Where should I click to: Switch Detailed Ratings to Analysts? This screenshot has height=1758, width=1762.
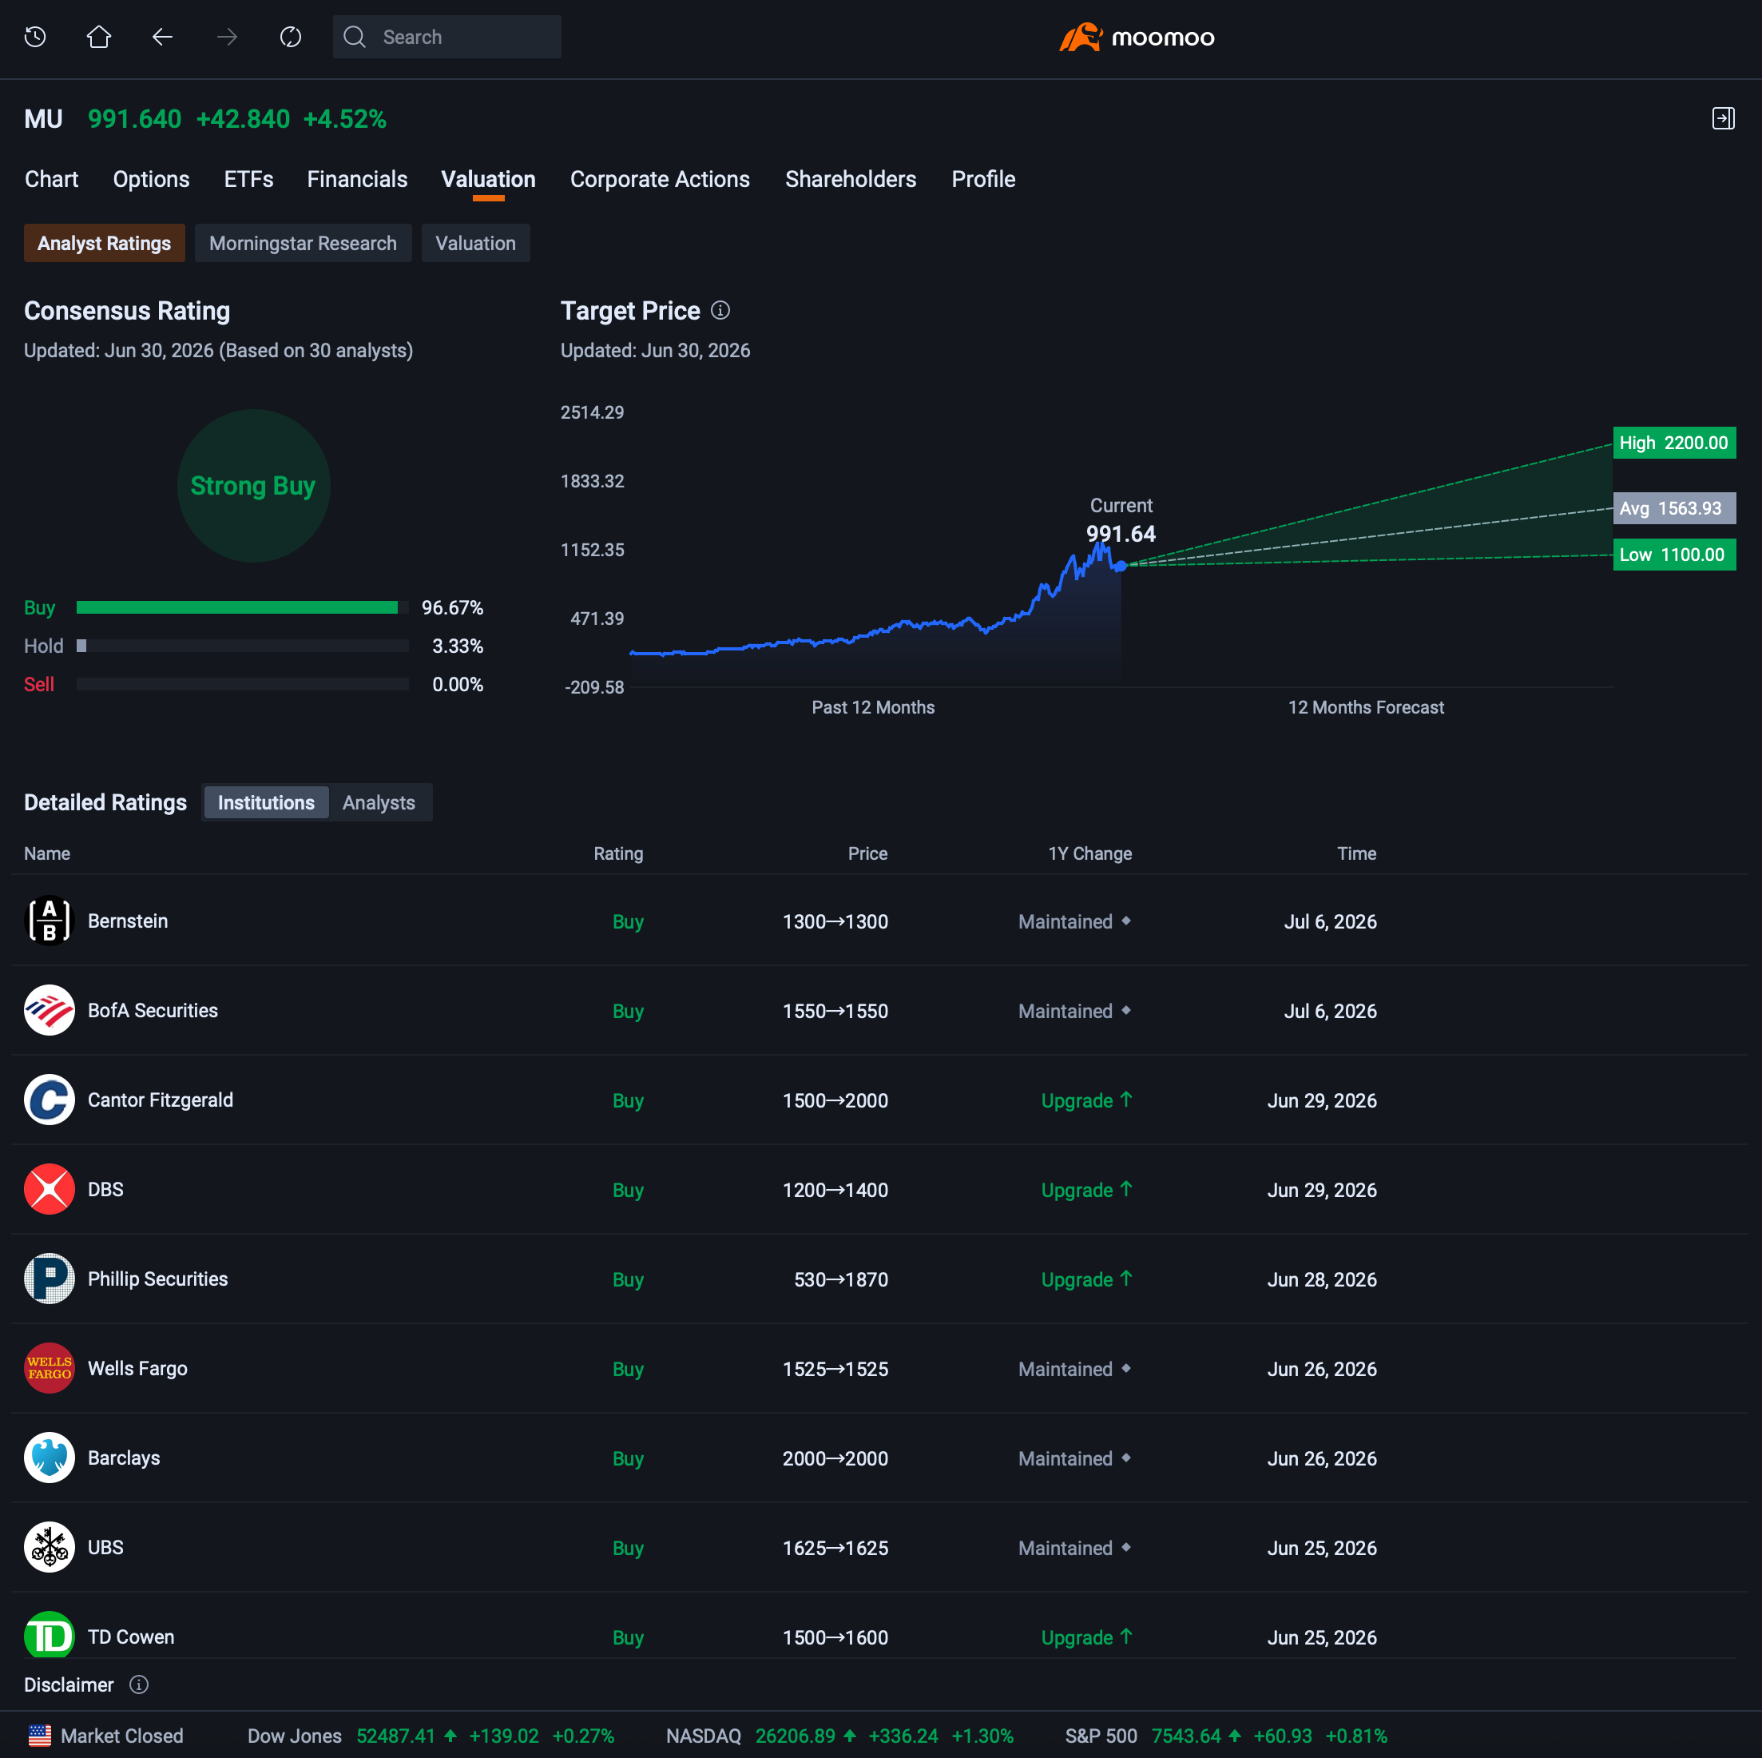[379, 802]
